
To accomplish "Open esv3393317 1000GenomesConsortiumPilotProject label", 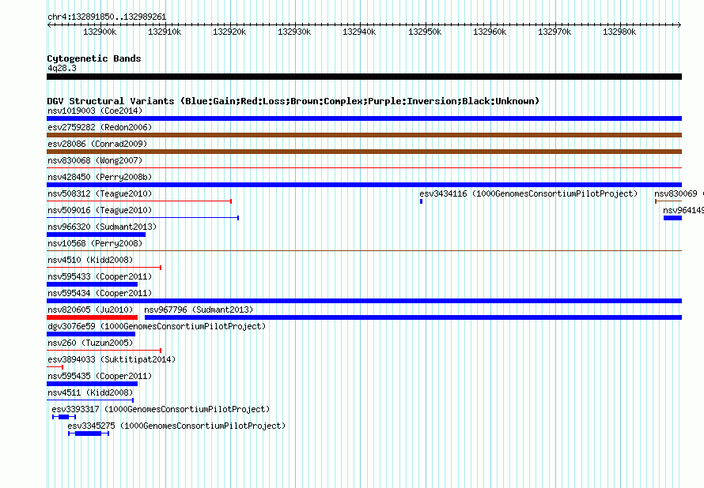I will pos(161,409).
